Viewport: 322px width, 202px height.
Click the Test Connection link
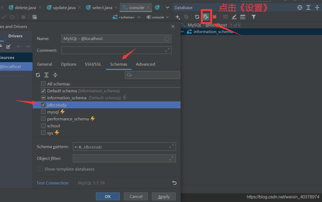(52, 183)
